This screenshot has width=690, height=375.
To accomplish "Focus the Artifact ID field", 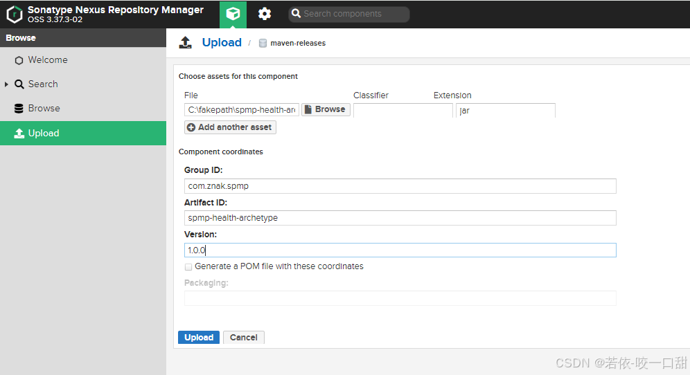I will pyautogui.click(x=400, y=218).
